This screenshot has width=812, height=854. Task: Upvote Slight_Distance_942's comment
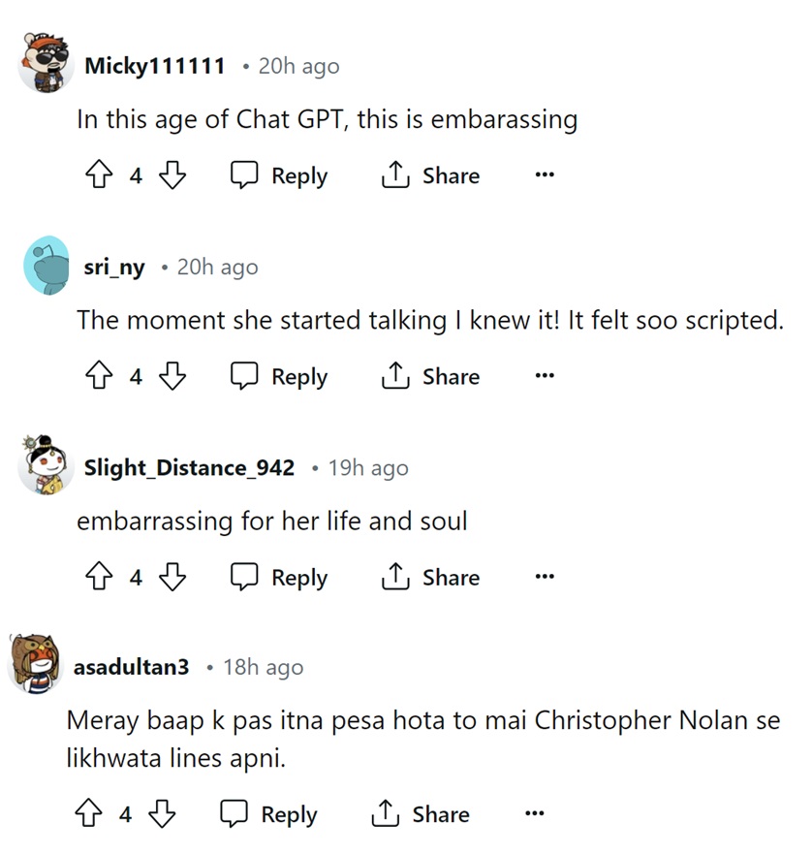point(100,578)
